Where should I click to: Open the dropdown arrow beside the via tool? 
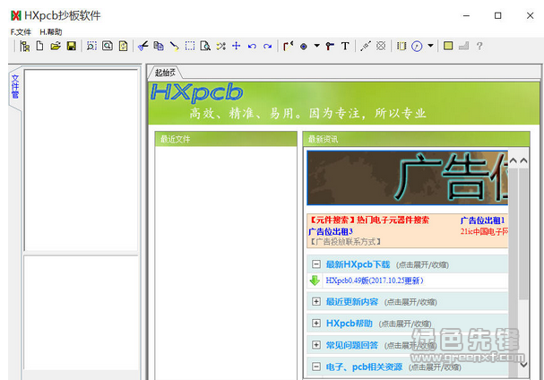coord(316,46)
